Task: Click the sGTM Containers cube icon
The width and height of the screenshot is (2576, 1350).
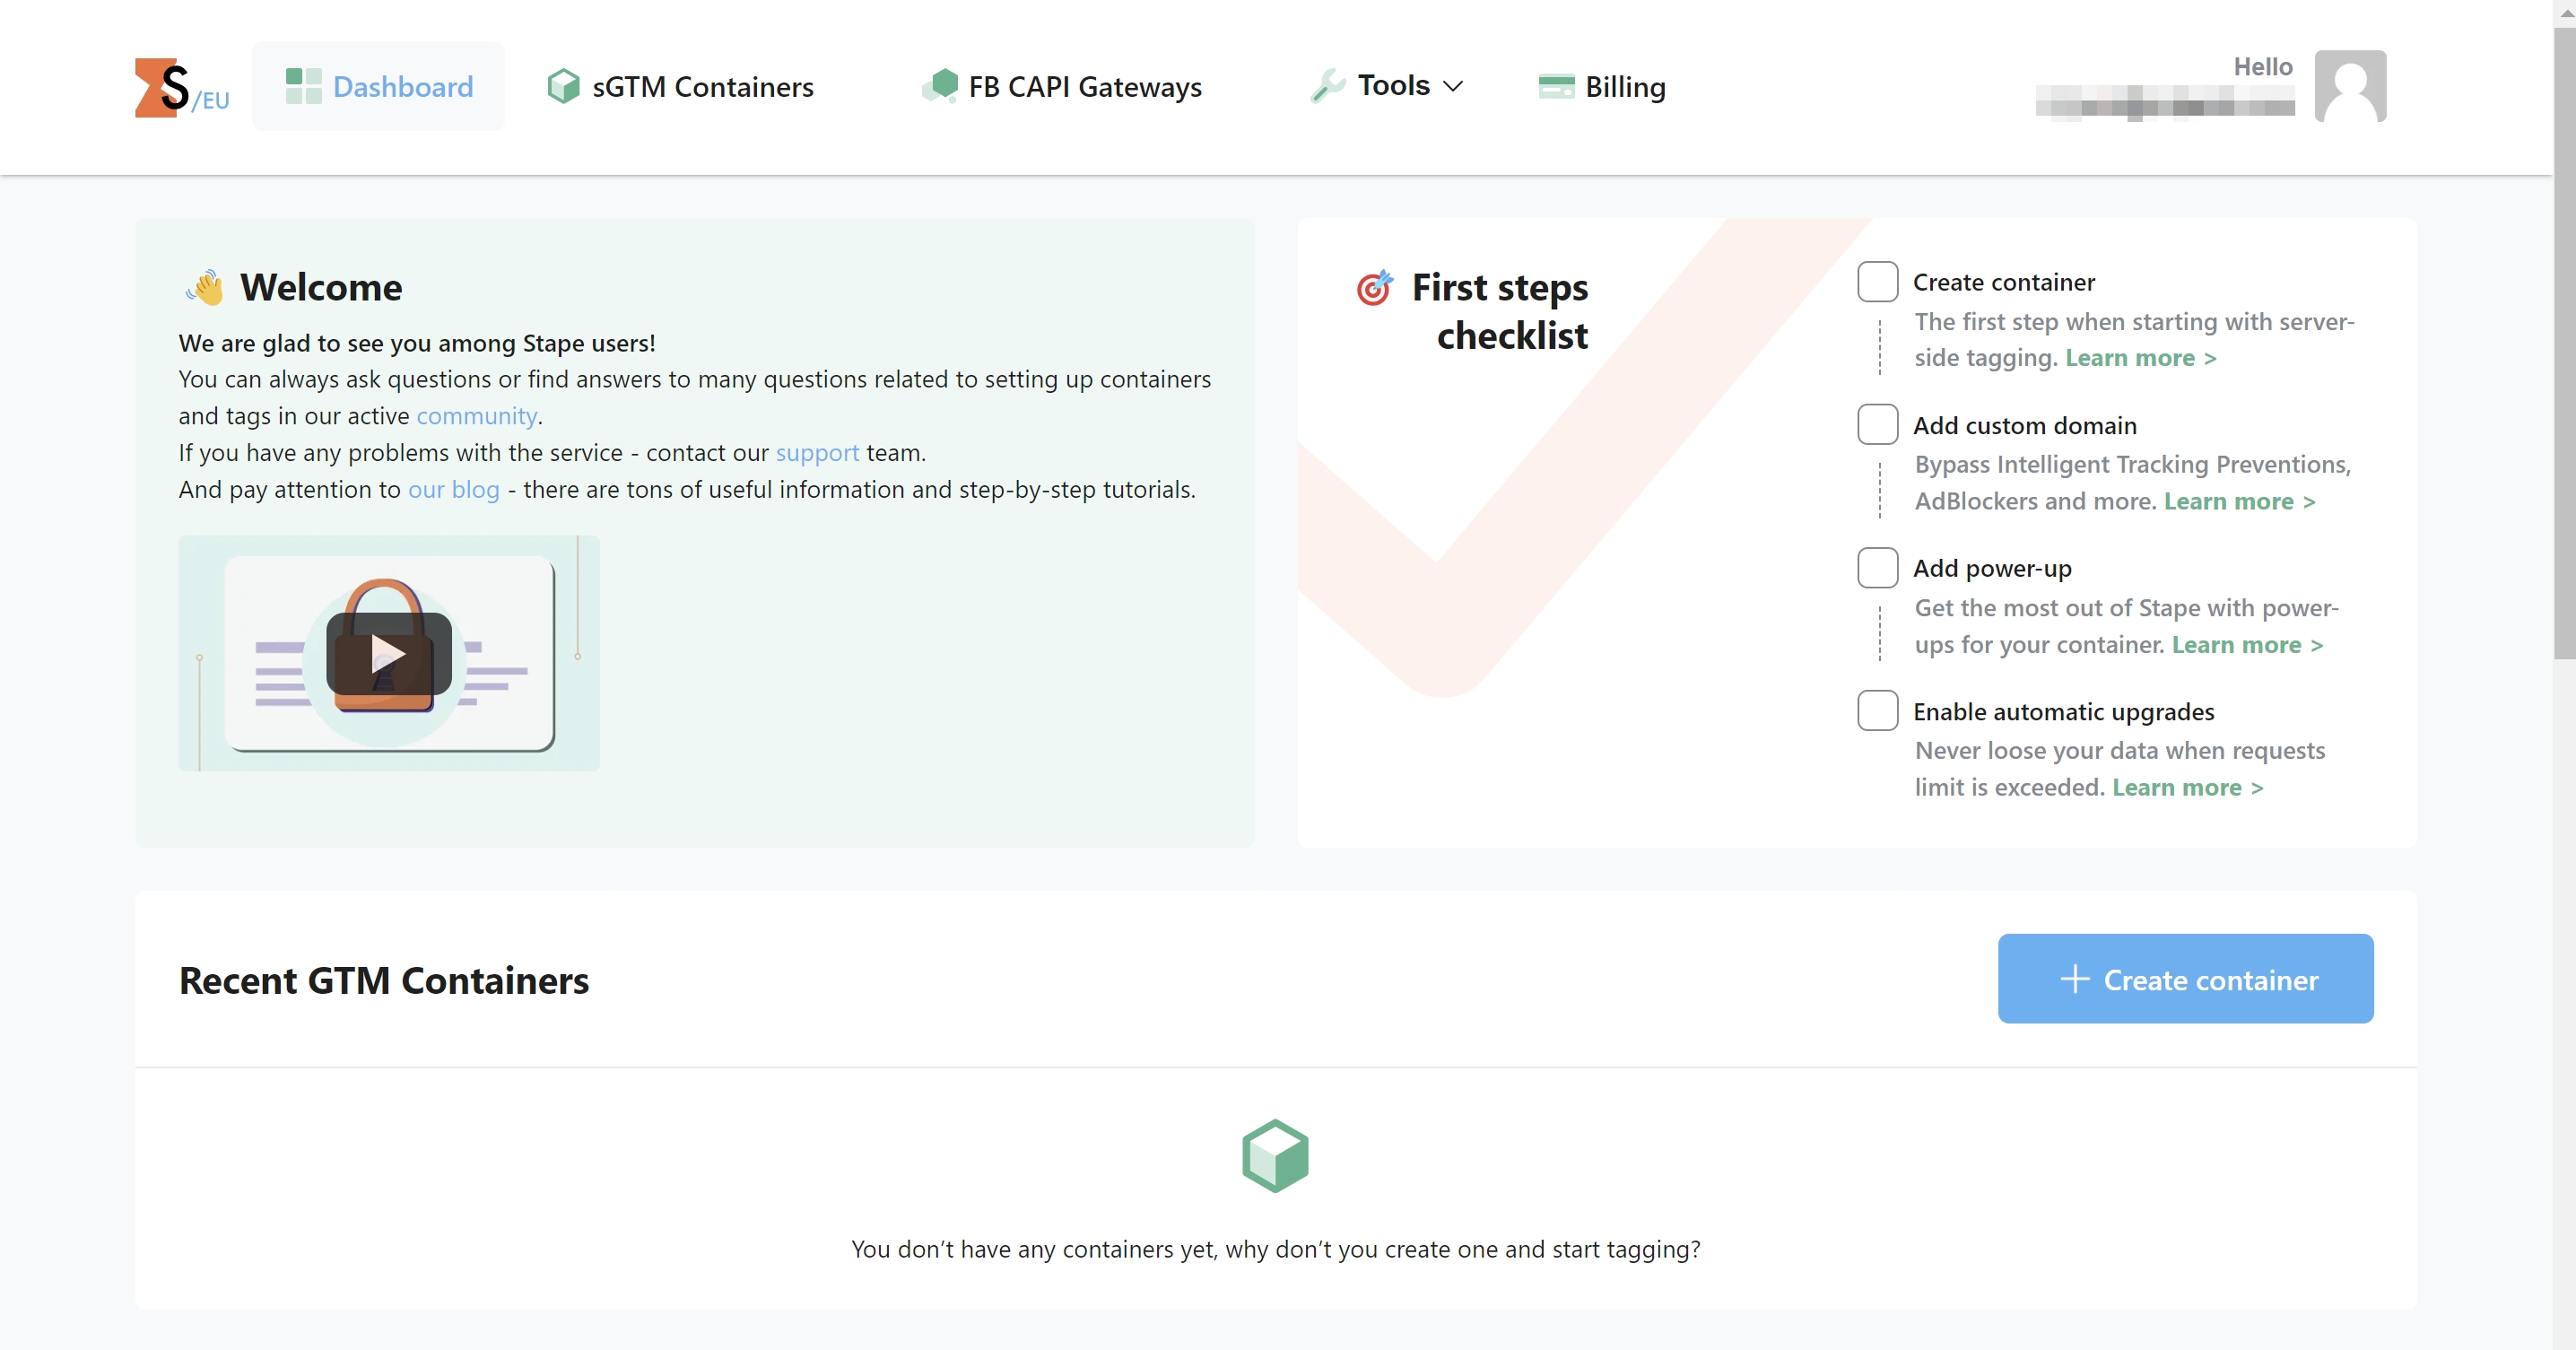Action: point(563,87)
